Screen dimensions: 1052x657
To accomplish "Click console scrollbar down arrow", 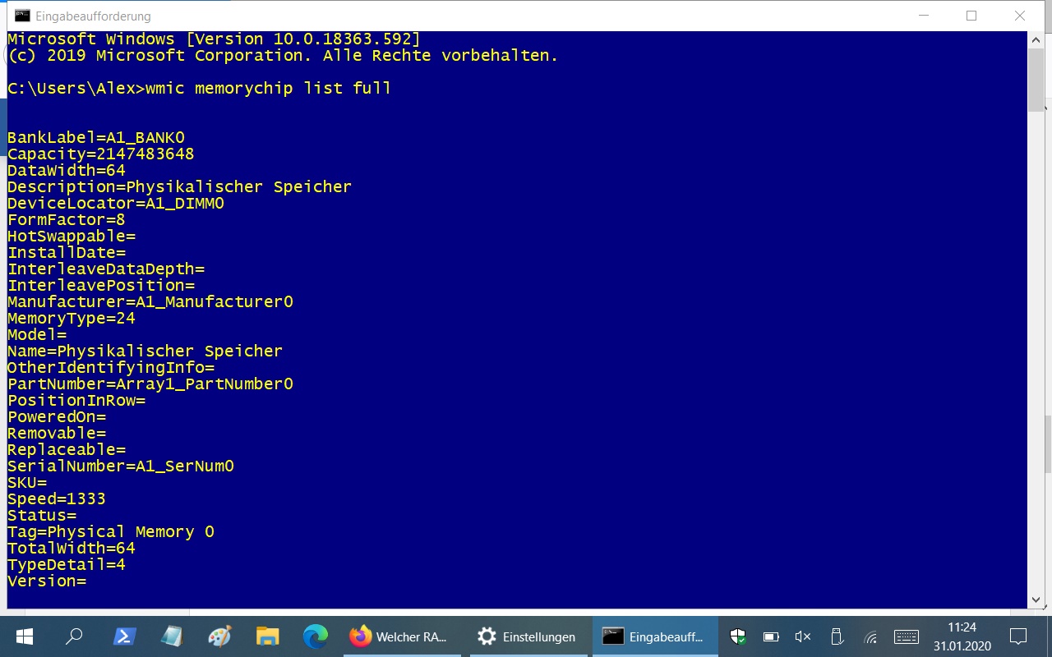I will 1036,602.
